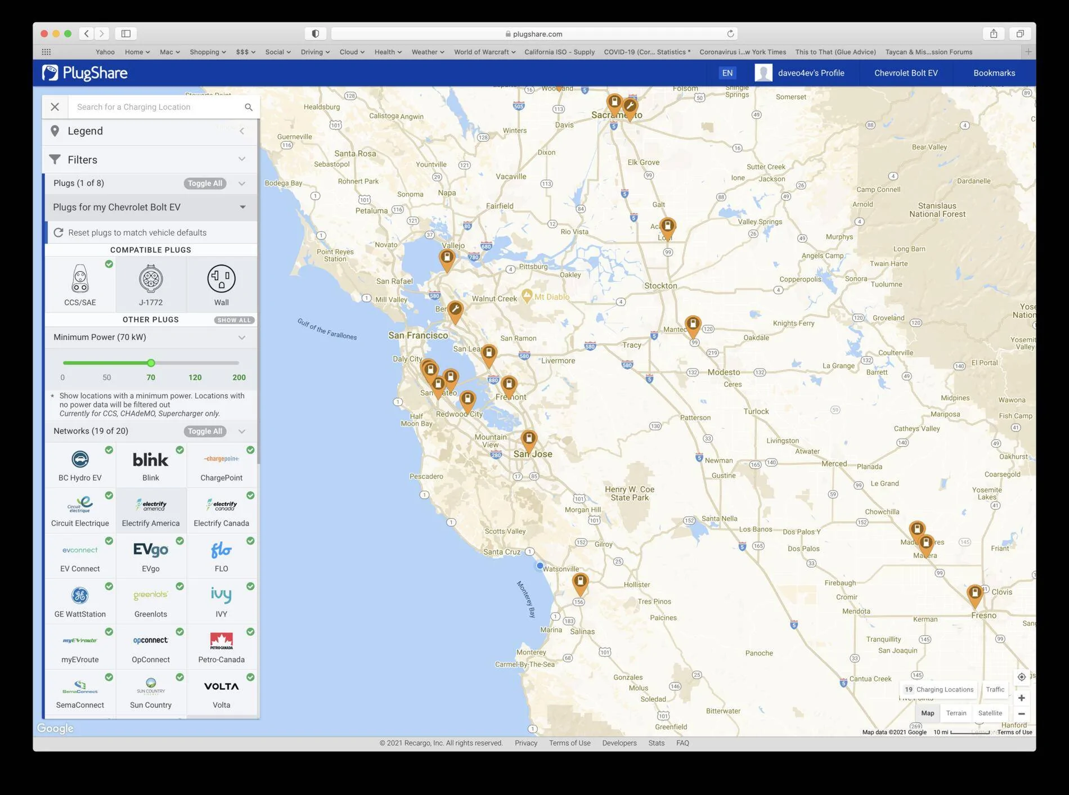Zoom in the map with plus button

[x=1021, y=698]
